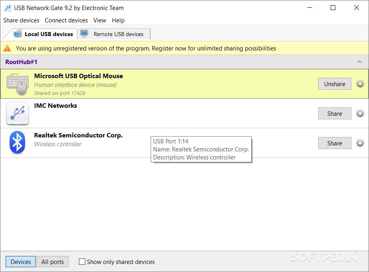The height and width of the screenshot is (272, 369).
Task: Click the Shared on port 17426 text
Action: 60,93
